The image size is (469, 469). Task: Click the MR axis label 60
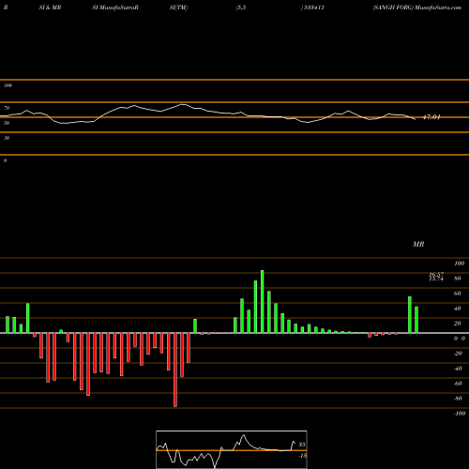(x=458, y=294)
